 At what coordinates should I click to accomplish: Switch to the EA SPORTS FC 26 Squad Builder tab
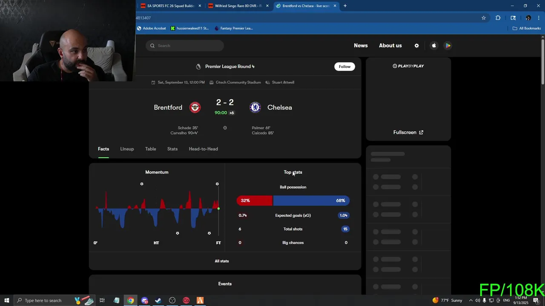[x=171, y=6]
